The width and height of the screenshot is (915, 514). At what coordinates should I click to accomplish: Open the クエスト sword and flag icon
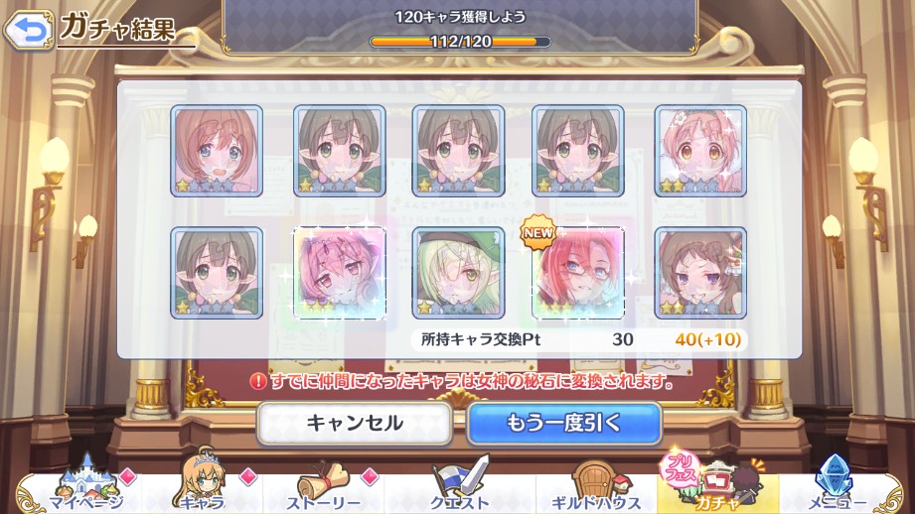459,483
